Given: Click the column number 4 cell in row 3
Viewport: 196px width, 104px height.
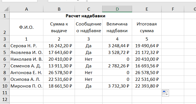Looking at the screenshot, I should tap(117, 39).
